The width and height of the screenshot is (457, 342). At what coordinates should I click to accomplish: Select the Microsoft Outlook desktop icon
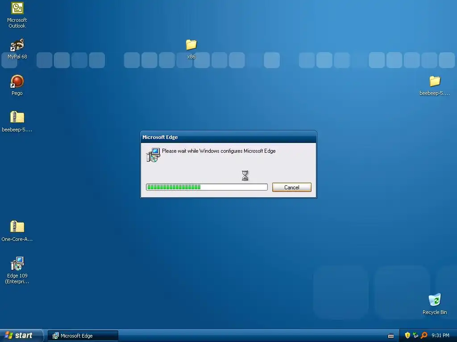[17, 15]
